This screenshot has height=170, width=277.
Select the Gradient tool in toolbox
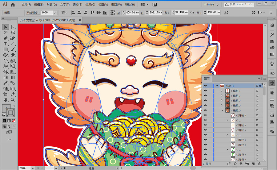tap(13, 78)
